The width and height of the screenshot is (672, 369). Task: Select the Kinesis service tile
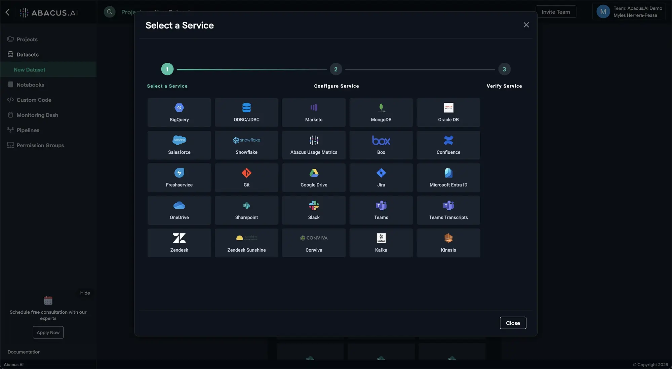click(448, 243)
